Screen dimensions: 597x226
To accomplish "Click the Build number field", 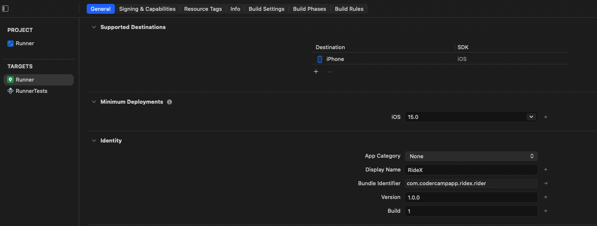I will pyautogui.click(x=471, y=211).
